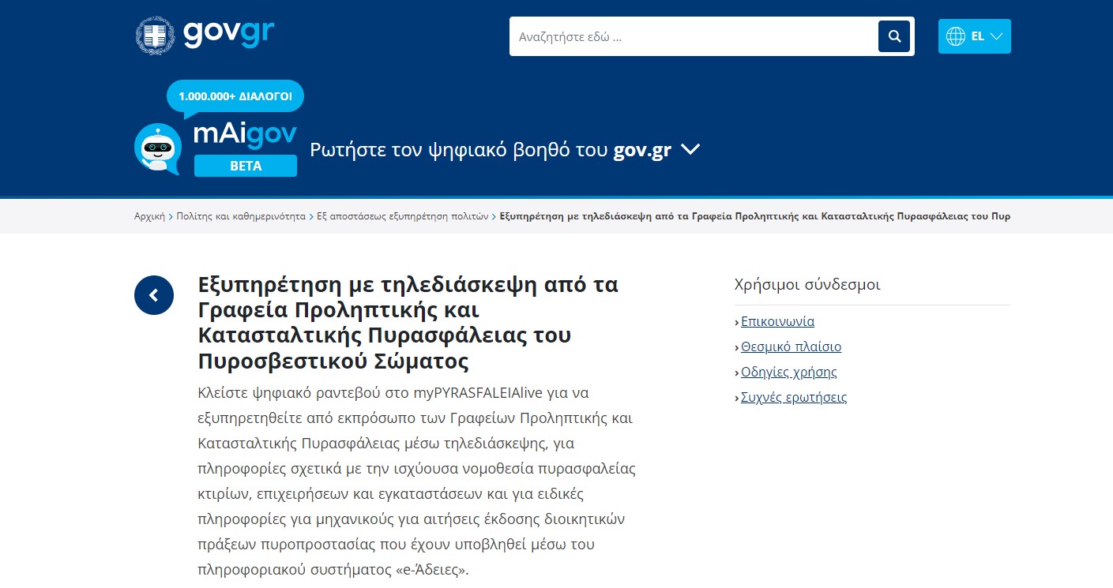Screen dimensions: 1113x588
Task: Click the gov.gr emblem logo
Action: click(x=156, y=36)
